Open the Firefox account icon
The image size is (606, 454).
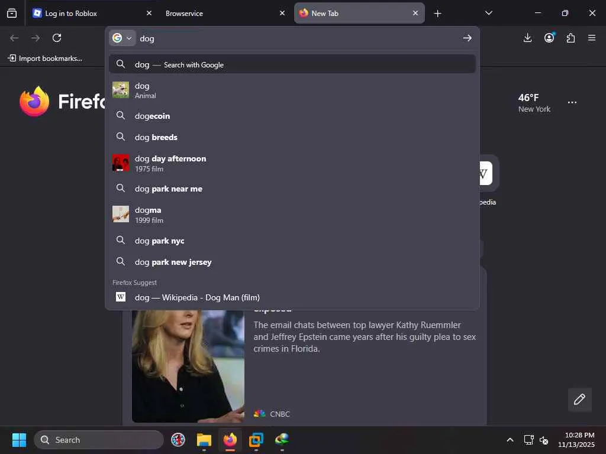pyautogui.click(x=549, y=38)
